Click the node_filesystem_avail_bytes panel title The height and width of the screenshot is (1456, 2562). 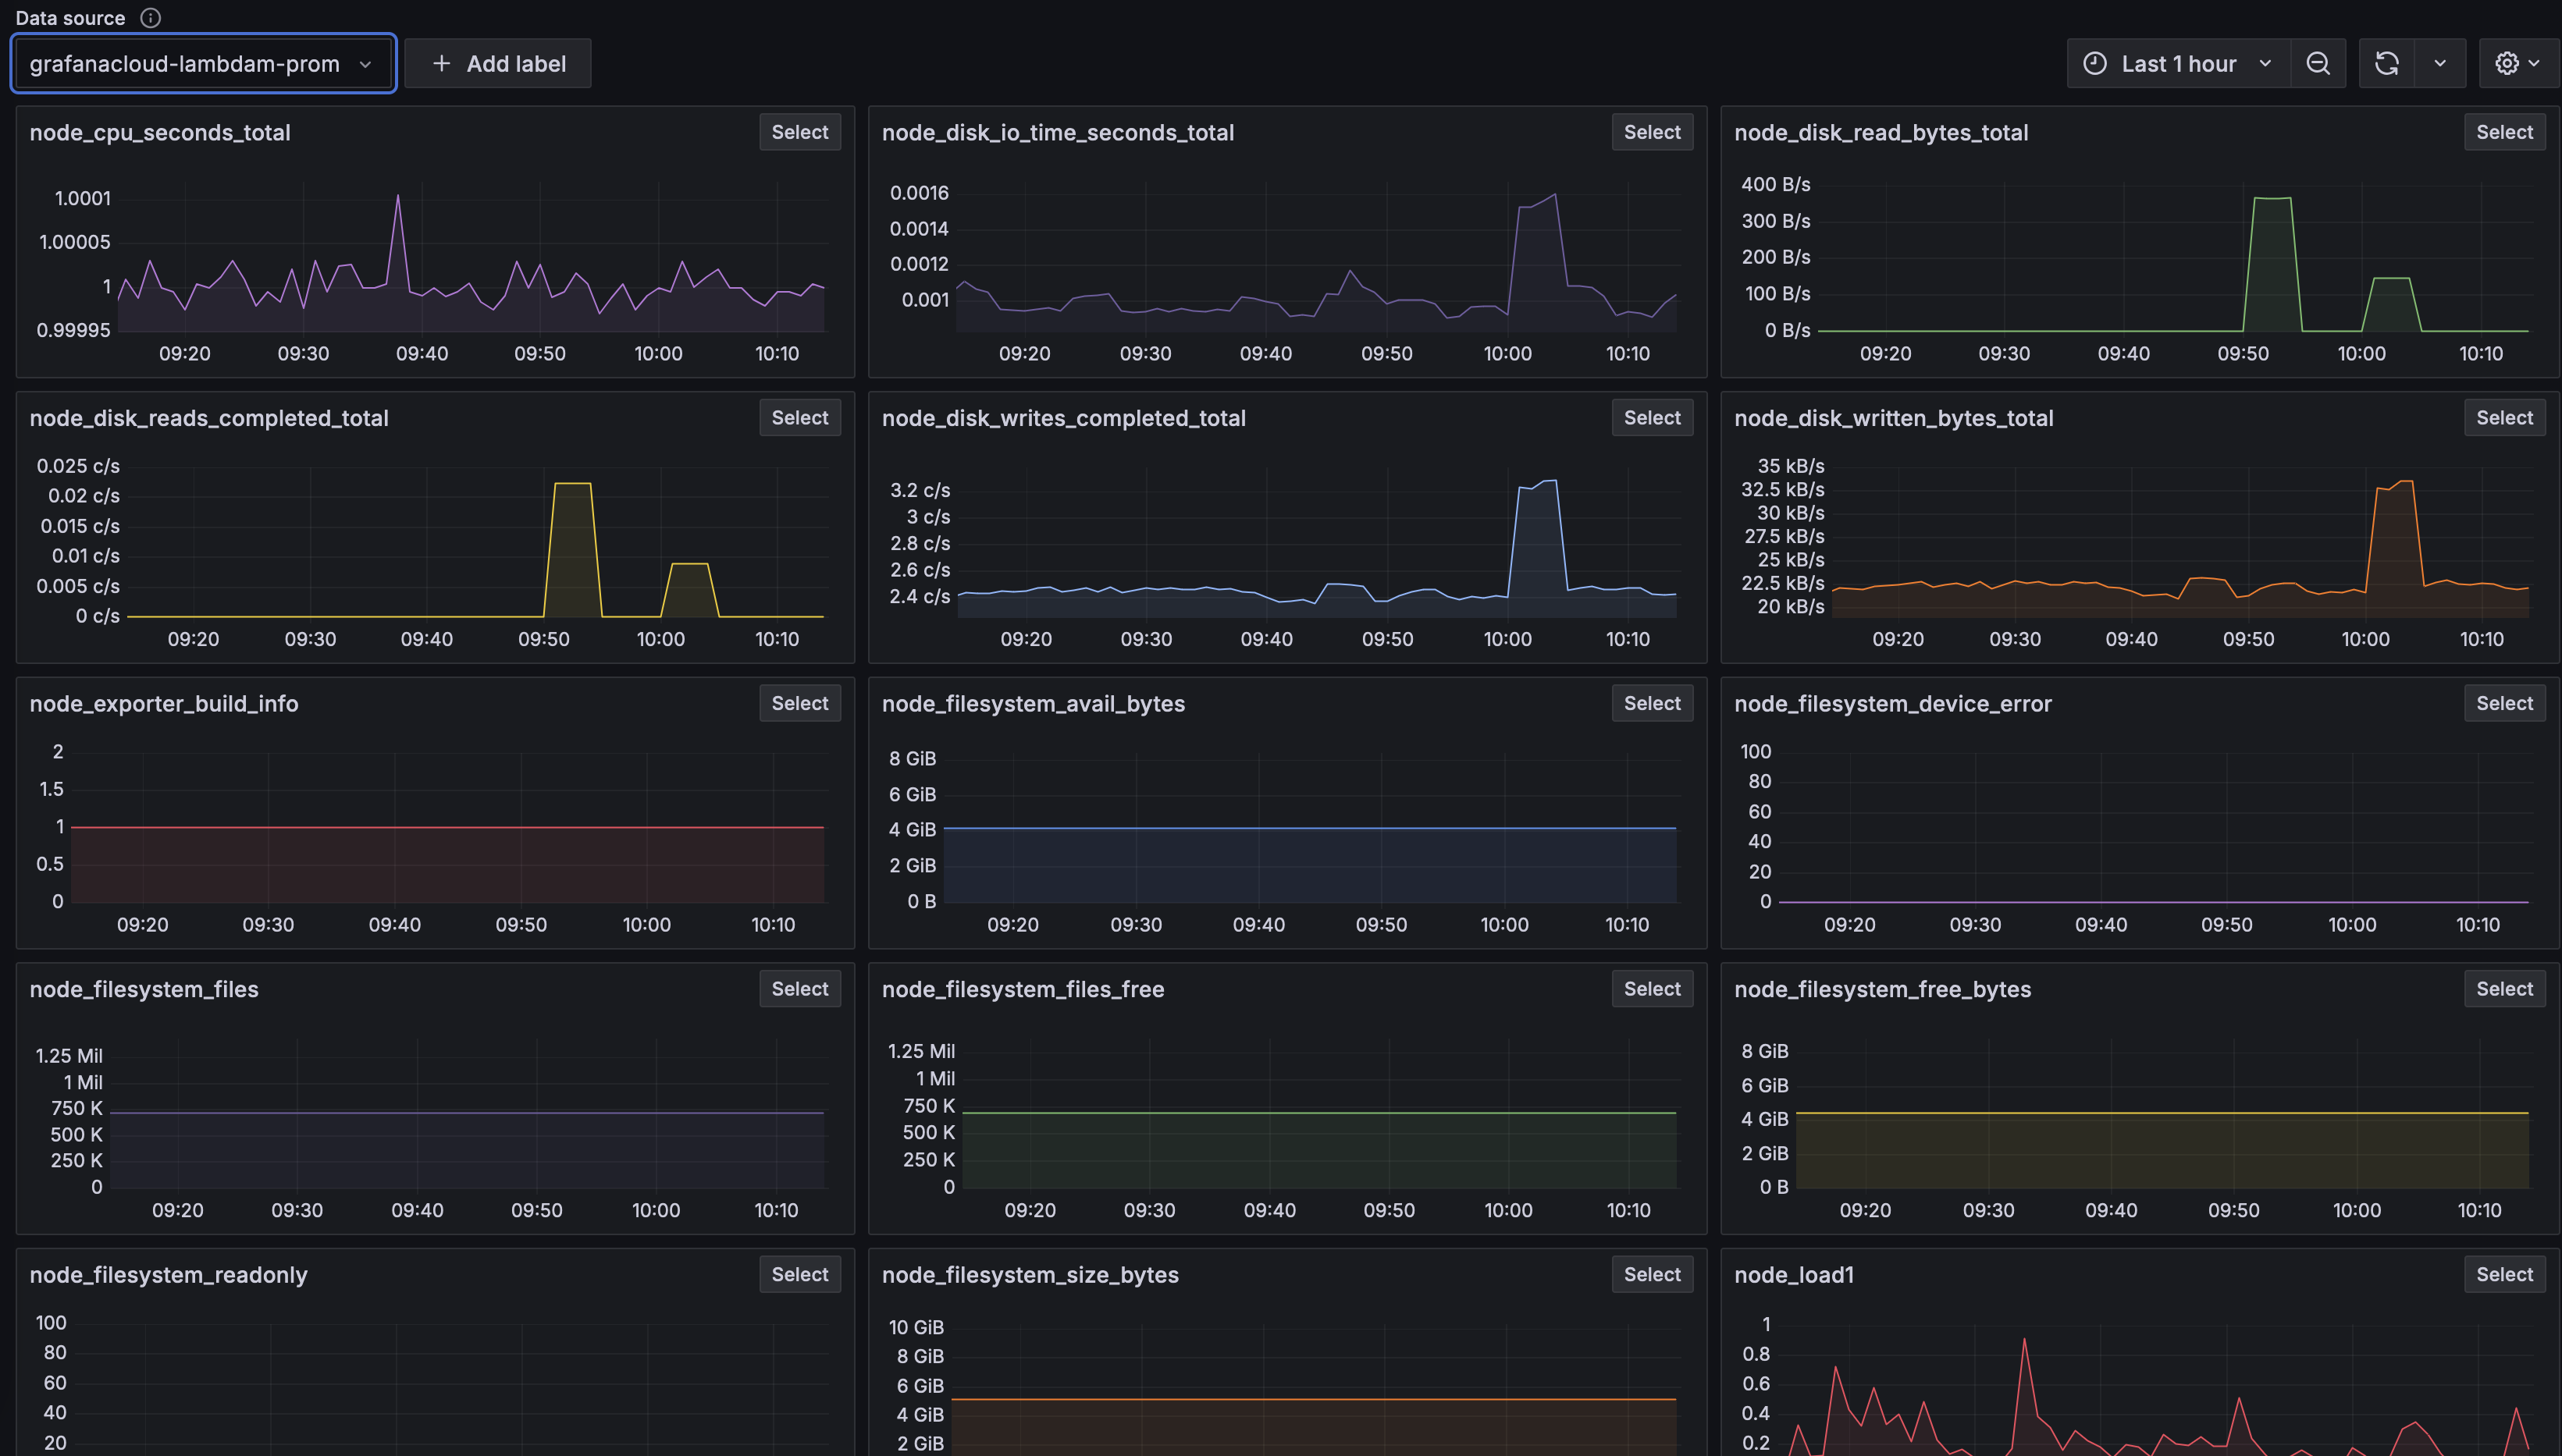click(x=1034, y=703)
